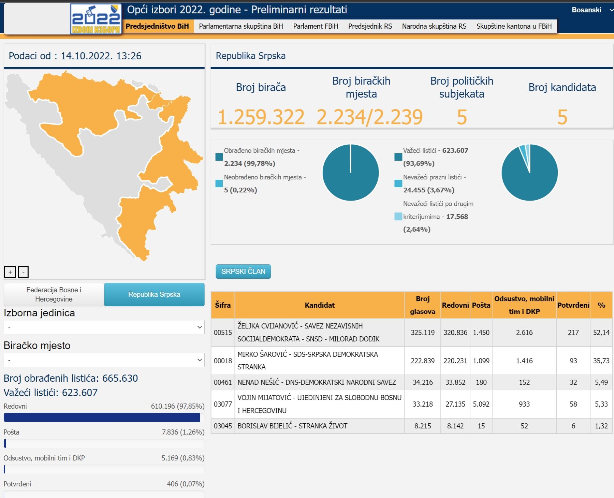Zoom in the map with plus button
The image size is (614, 498).
(x=10, y=272)
